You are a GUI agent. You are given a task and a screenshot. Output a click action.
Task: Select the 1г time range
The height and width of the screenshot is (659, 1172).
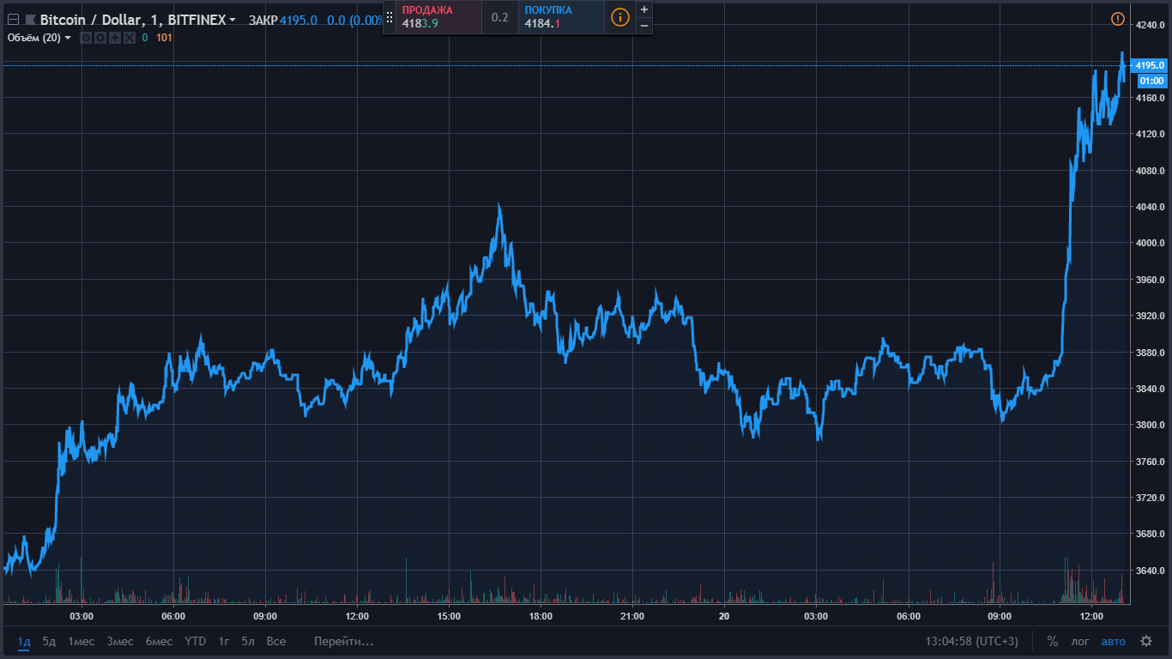pos(224,641)
